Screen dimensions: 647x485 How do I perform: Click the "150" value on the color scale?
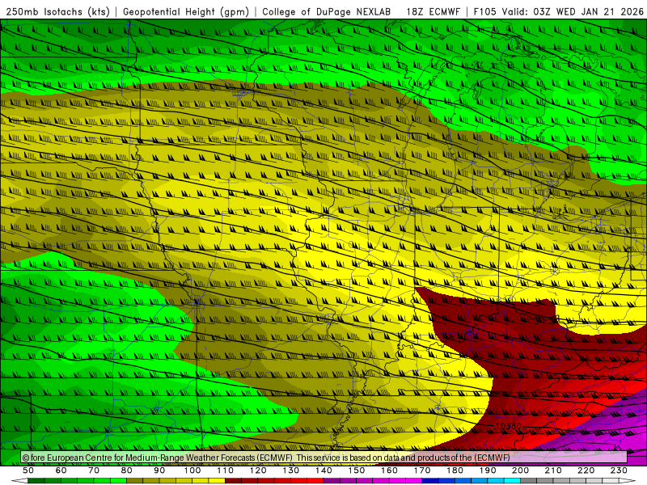(x=356, y=470)
